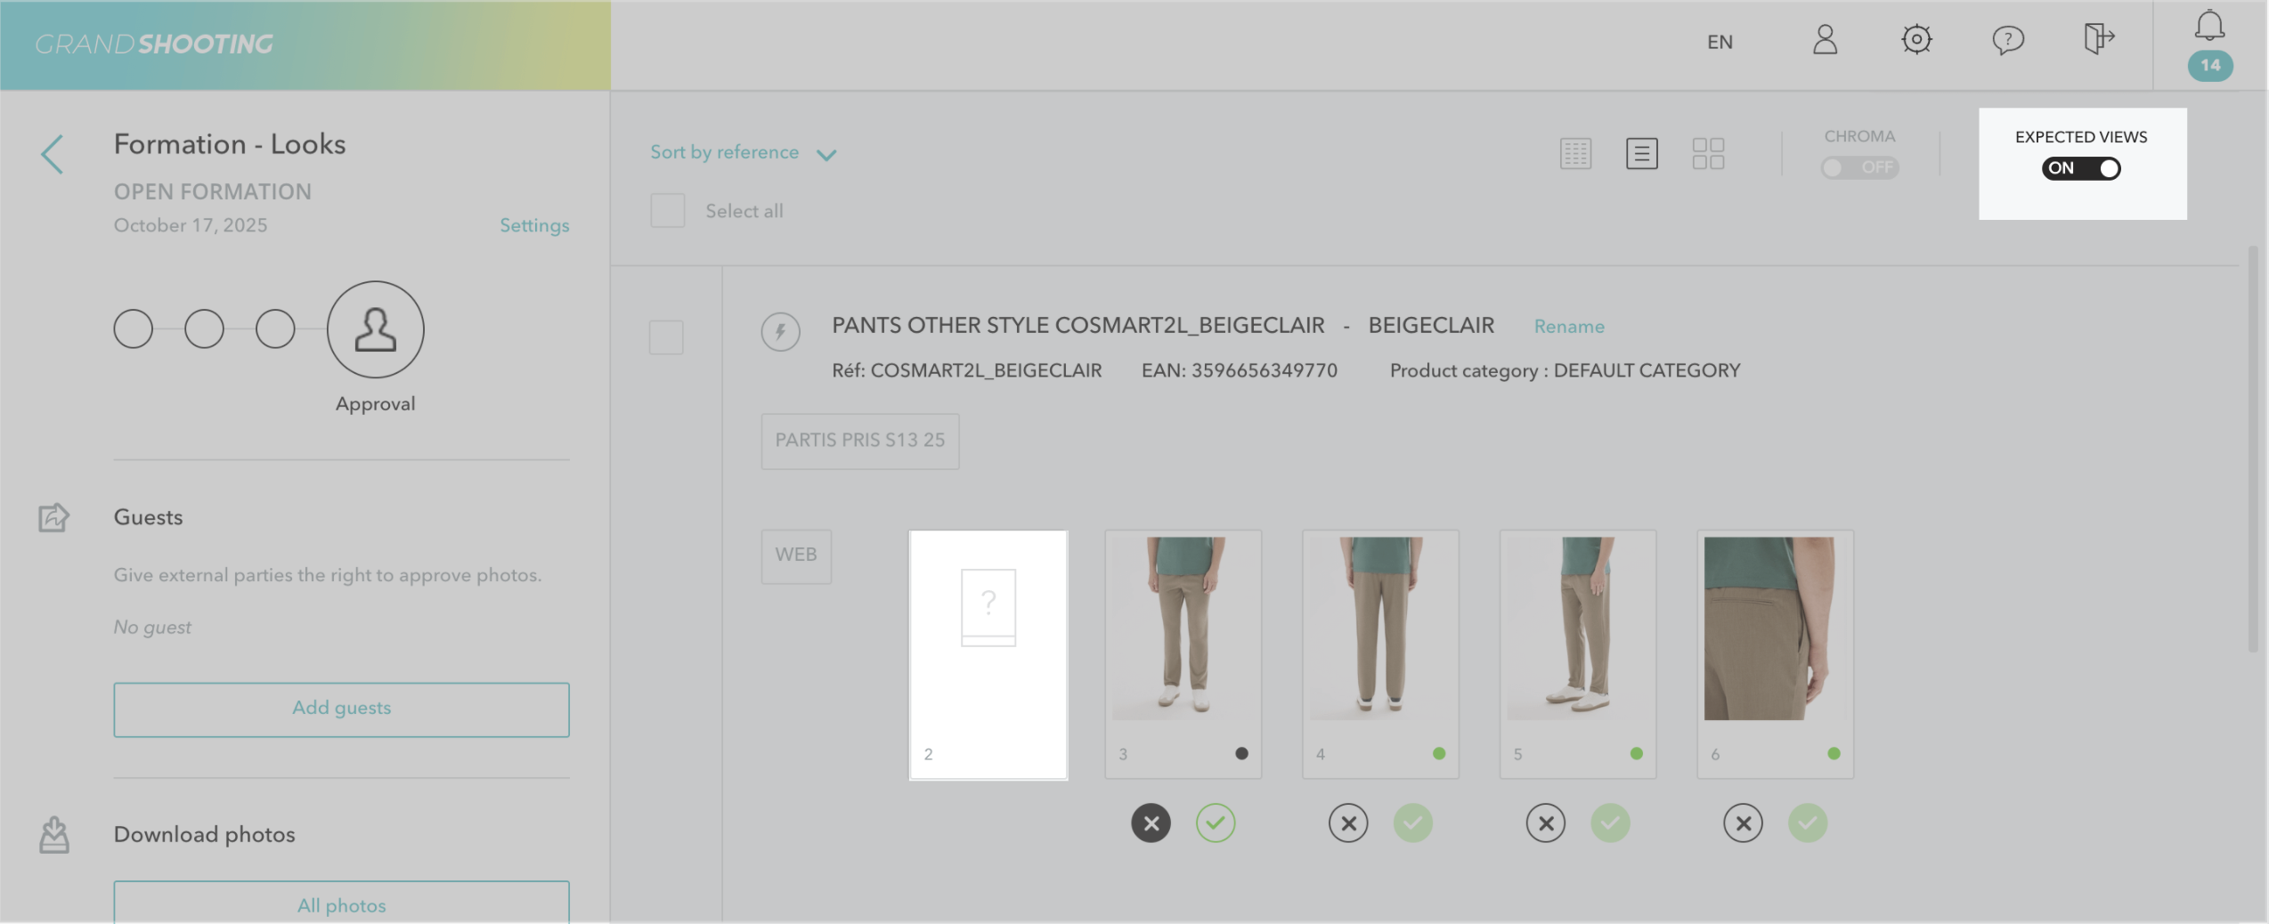Open pants photo thumbnail number 3
Screen dimensions: 2269x924
1183,654
